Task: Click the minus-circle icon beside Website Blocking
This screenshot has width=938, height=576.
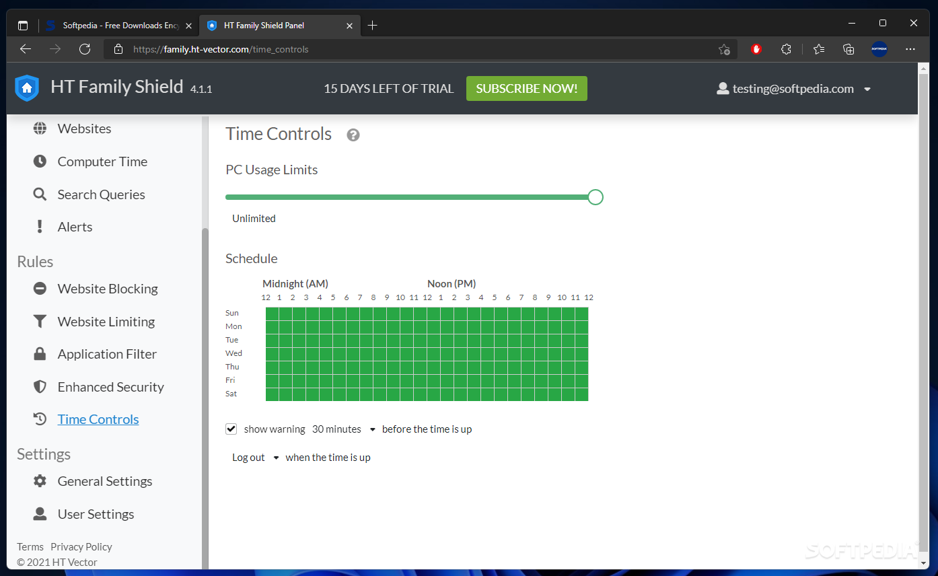Action: 40,289
